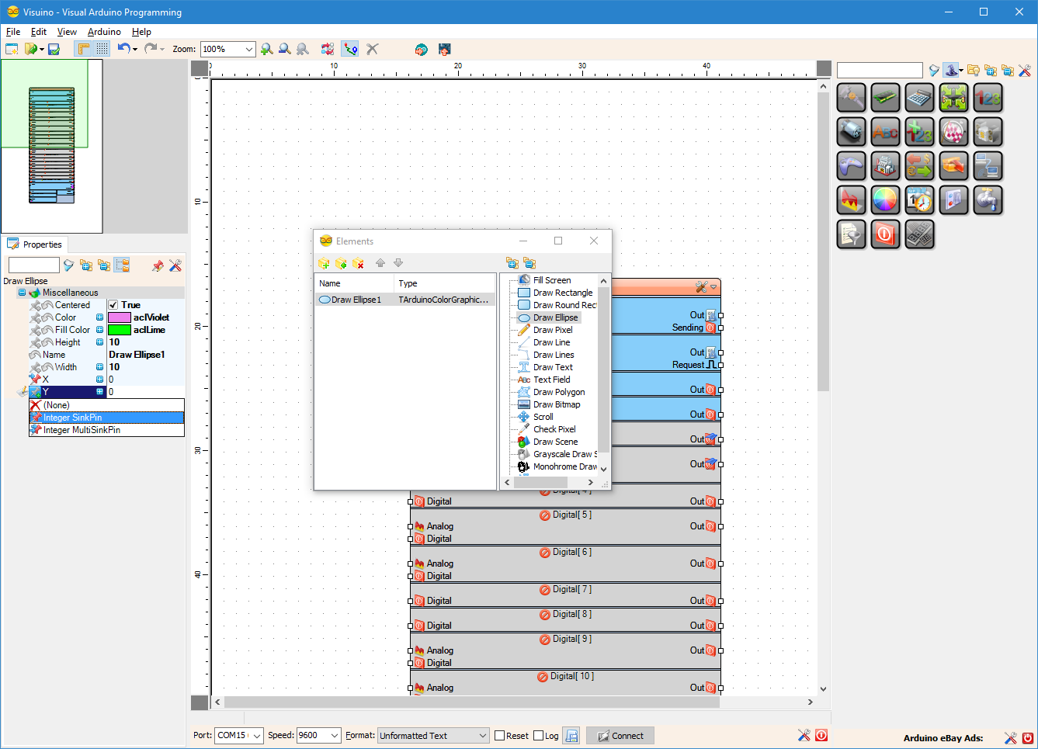Click move down arrow in Elements toolbar
1038x749 pixels.
click(x=398, y=263)
